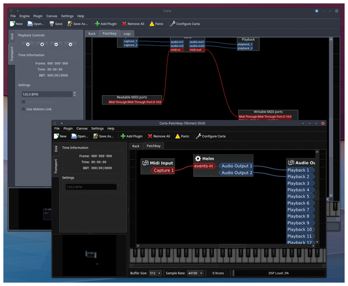
Task: Click the Writable MIDI ports box title
Action: tap(268, 112)
